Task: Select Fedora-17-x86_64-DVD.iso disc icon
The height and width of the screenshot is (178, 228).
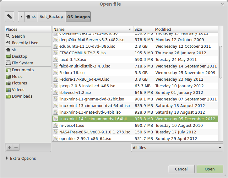Action: tap(55, 79)
